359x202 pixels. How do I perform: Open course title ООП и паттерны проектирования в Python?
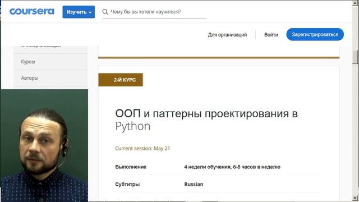click(x=206, y=120)
